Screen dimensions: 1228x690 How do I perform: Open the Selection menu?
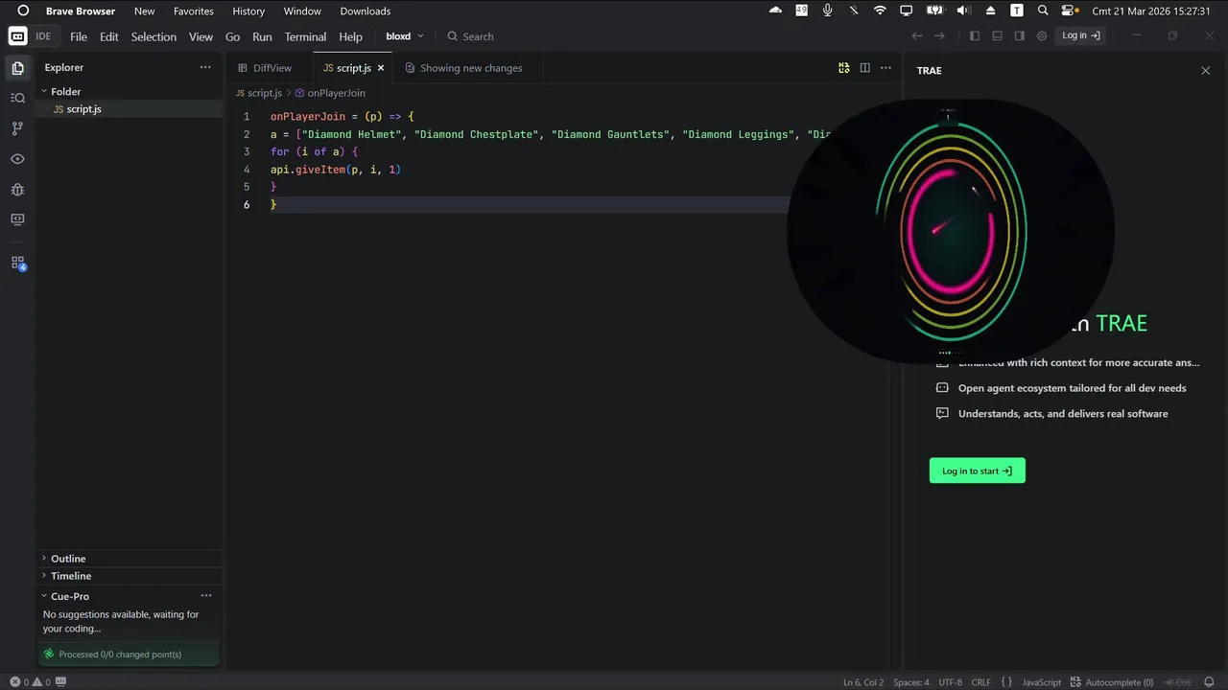pos(153,36)
